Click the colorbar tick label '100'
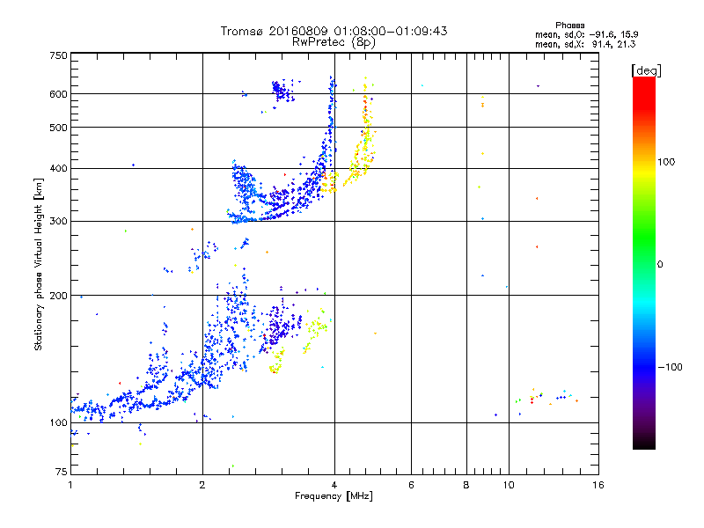Screen dimensions: 704x528 (x=666, y=162)
